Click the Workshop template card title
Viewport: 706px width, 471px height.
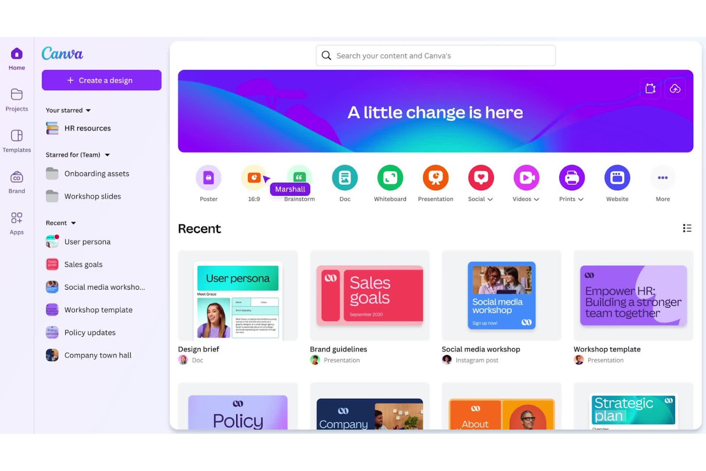(607, 349)
